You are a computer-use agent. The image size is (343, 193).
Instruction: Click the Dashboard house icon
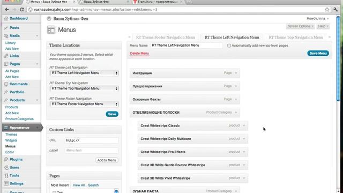pos(6,19)
